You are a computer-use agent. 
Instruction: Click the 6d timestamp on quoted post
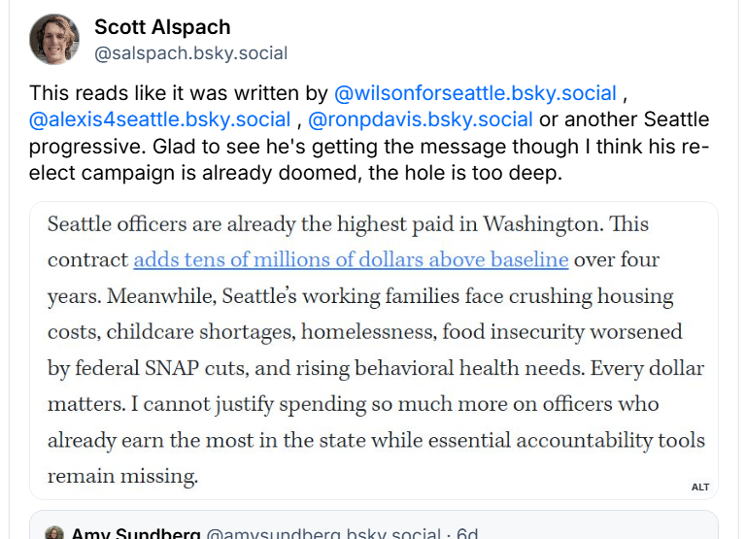pyautogui.click(x=467, y=533)
